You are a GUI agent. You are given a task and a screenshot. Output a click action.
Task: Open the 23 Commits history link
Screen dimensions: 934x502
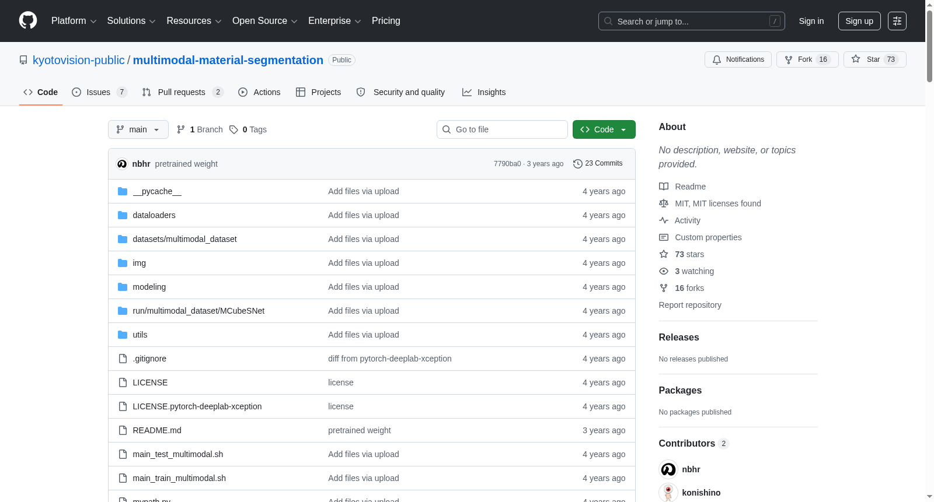[598, 163]
